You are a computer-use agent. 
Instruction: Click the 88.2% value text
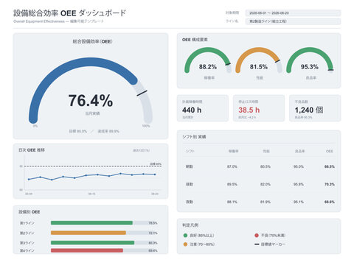tap(208, 67)
